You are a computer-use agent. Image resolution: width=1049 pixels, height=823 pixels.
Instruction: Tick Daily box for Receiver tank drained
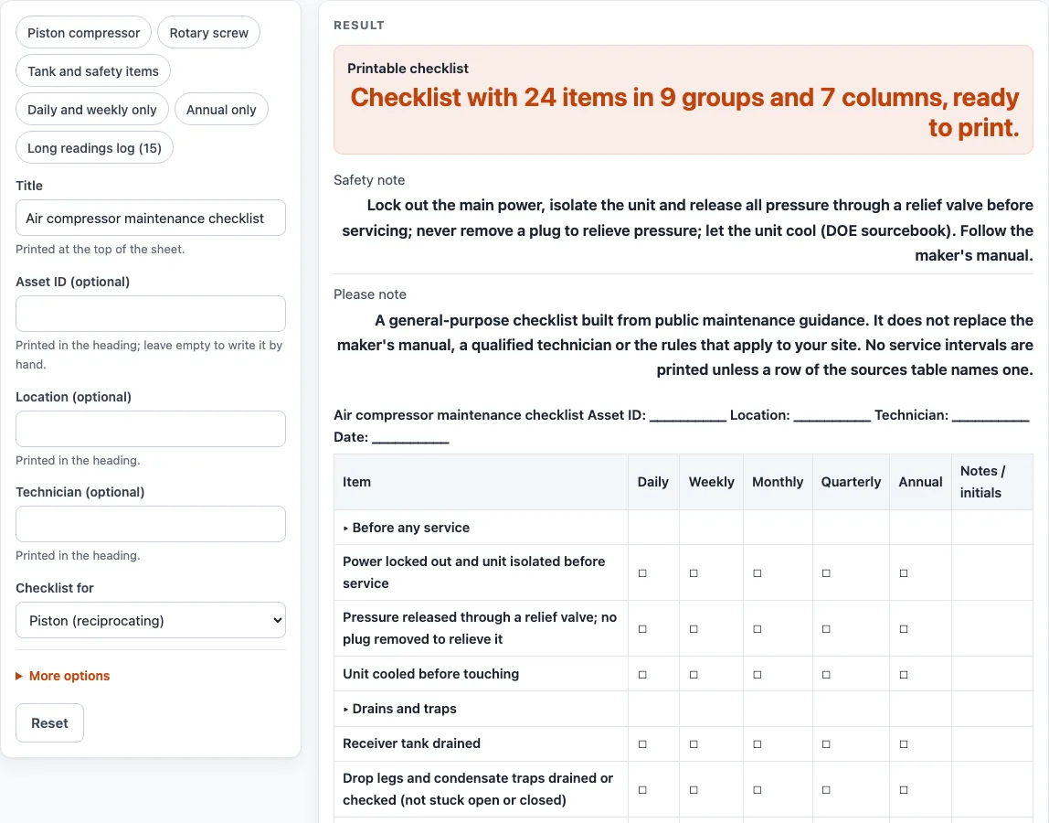point(642,744)
